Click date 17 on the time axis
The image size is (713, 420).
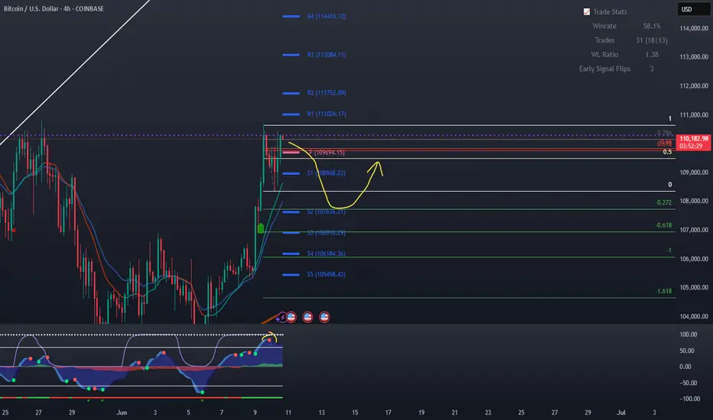(x=389, y=412)
